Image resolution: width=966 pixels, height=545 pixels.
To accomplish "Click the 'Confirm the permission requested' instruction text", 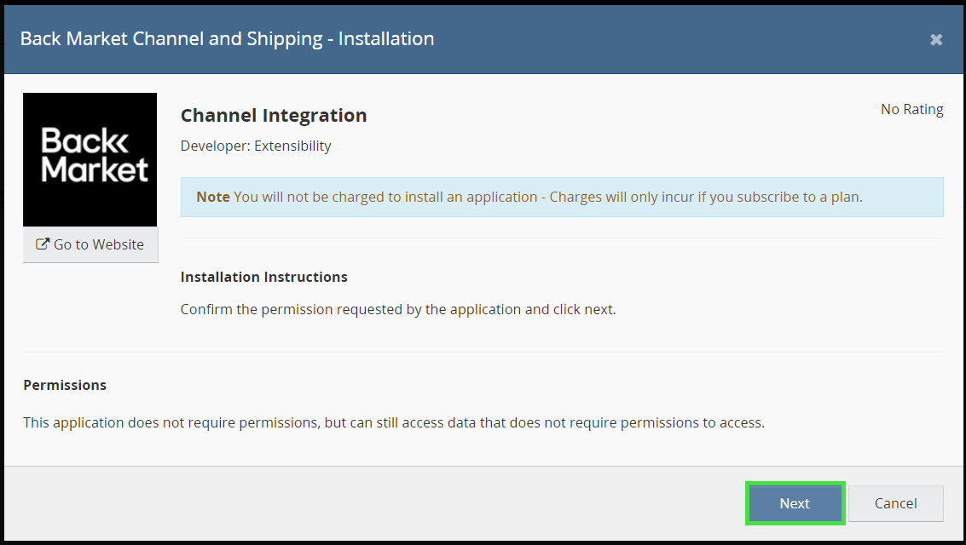I will point(397,309).
